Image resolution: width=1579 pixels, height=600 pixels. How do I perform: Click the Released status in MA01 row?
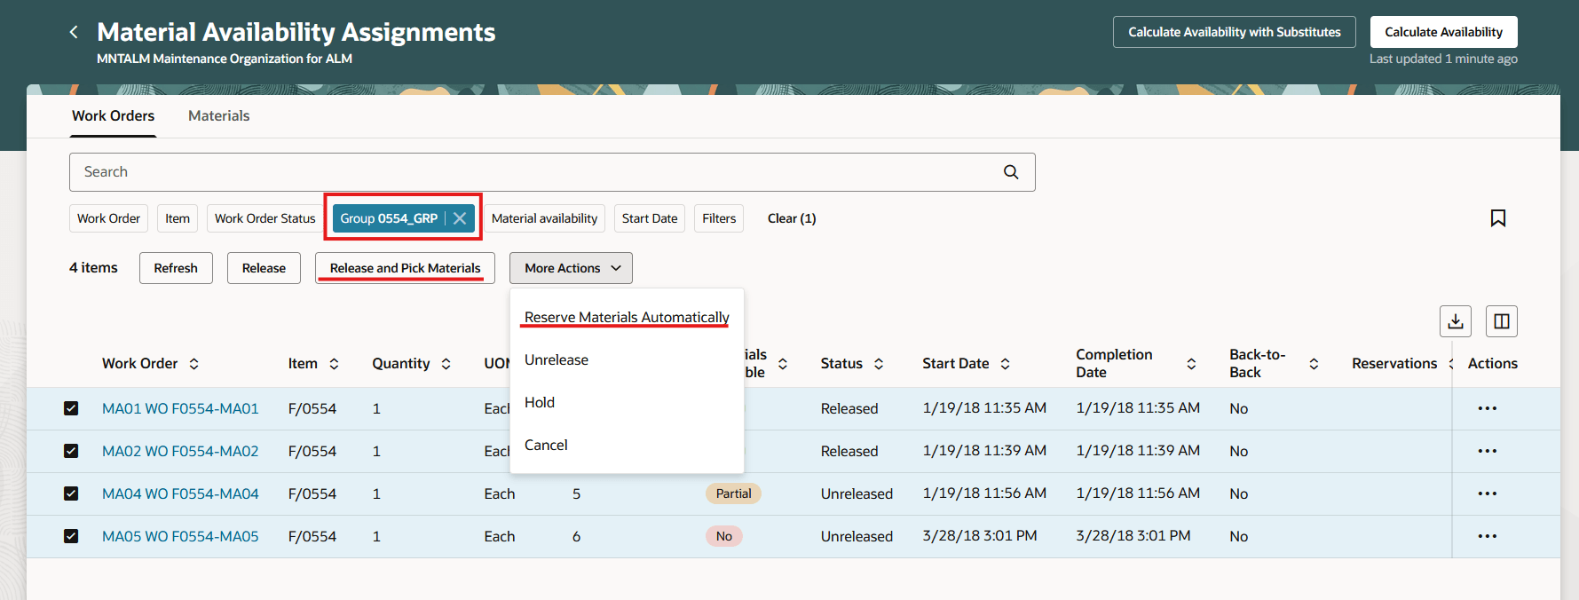[x=849, y=408]
